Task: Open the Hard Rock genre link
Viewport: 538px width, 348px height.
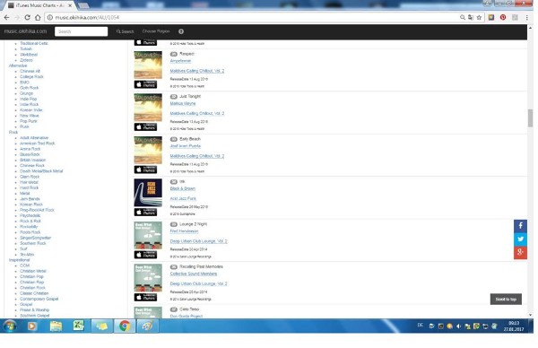Action: pyautogui.click(x=30, y=187)
